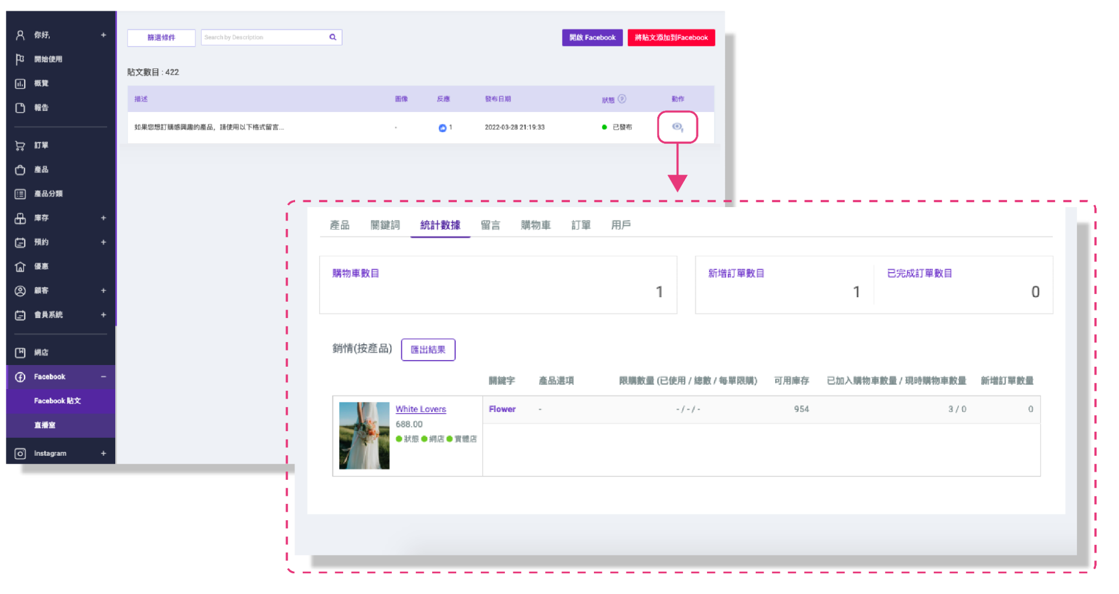Click the 預約 calendar icon
The height and width of the screenshot is (594, 1119).
click(20, 242)
